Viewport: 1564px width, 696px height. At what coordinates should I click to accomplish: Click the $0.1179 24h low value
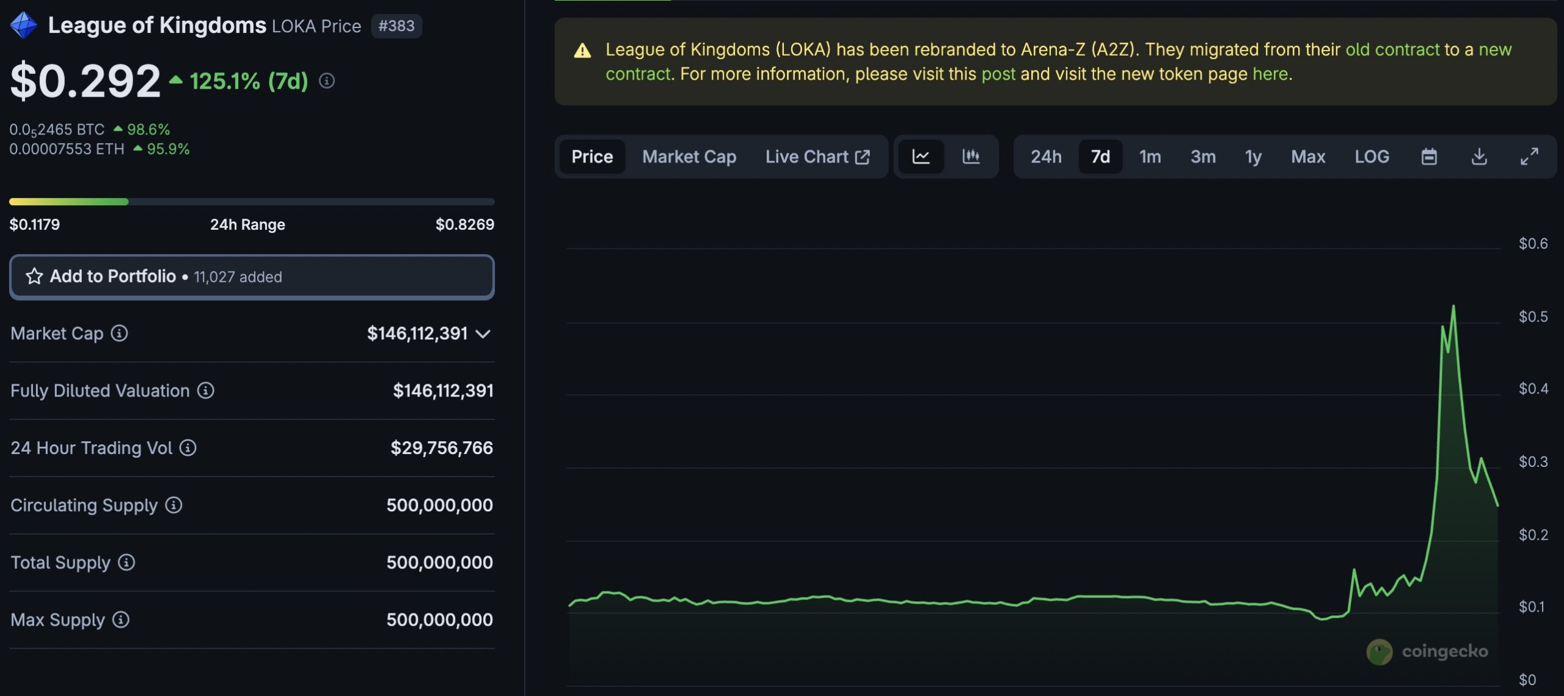pos(35,224)
